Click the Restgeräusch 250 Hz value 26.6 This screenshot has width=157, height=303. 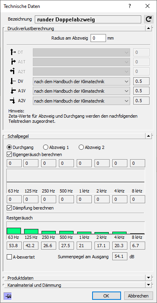click(x=49, y=246)
